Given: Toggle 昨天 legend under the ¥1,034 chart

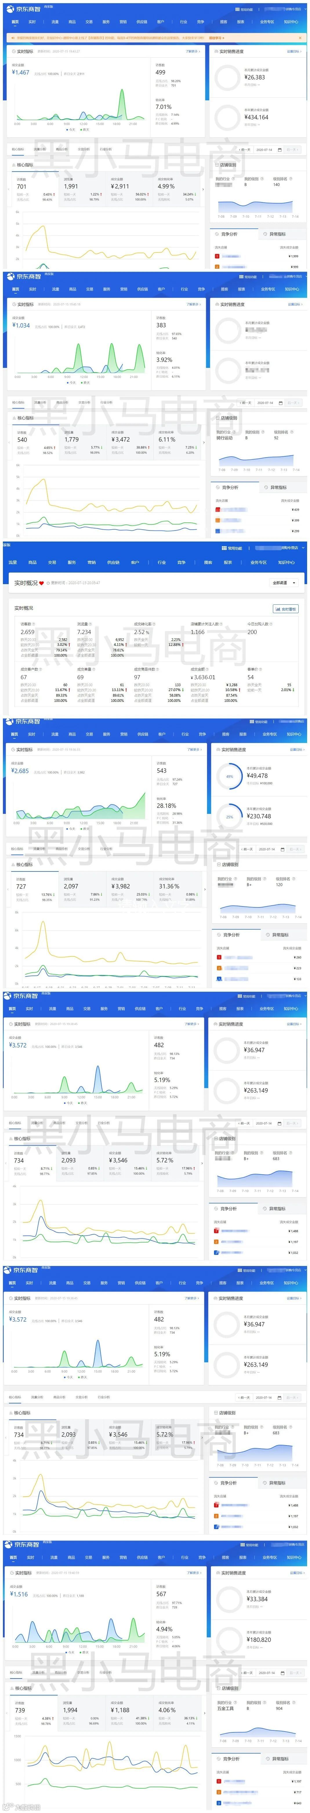Looking at the screenshot, I should point(85,383).
